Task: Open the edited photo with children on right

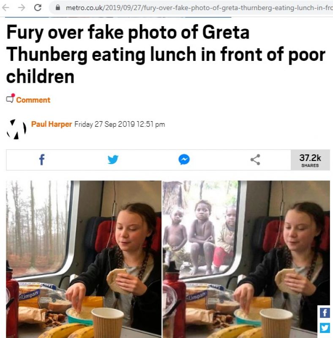Action: pos(246,259)
